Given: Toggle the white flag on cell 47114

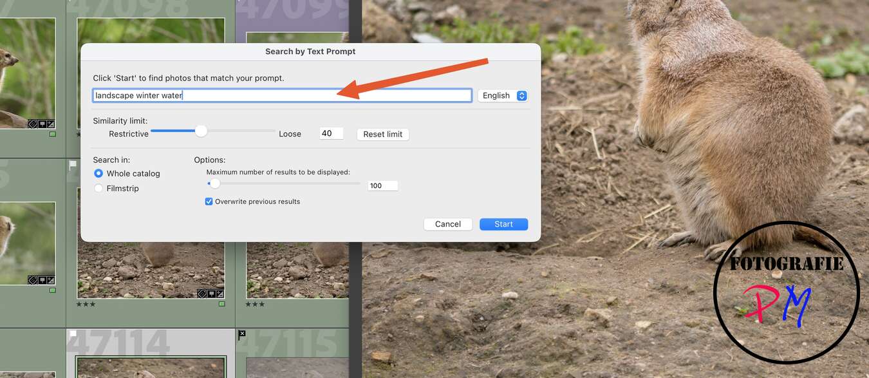Looking at the screenshot, I should coord(73,334).
